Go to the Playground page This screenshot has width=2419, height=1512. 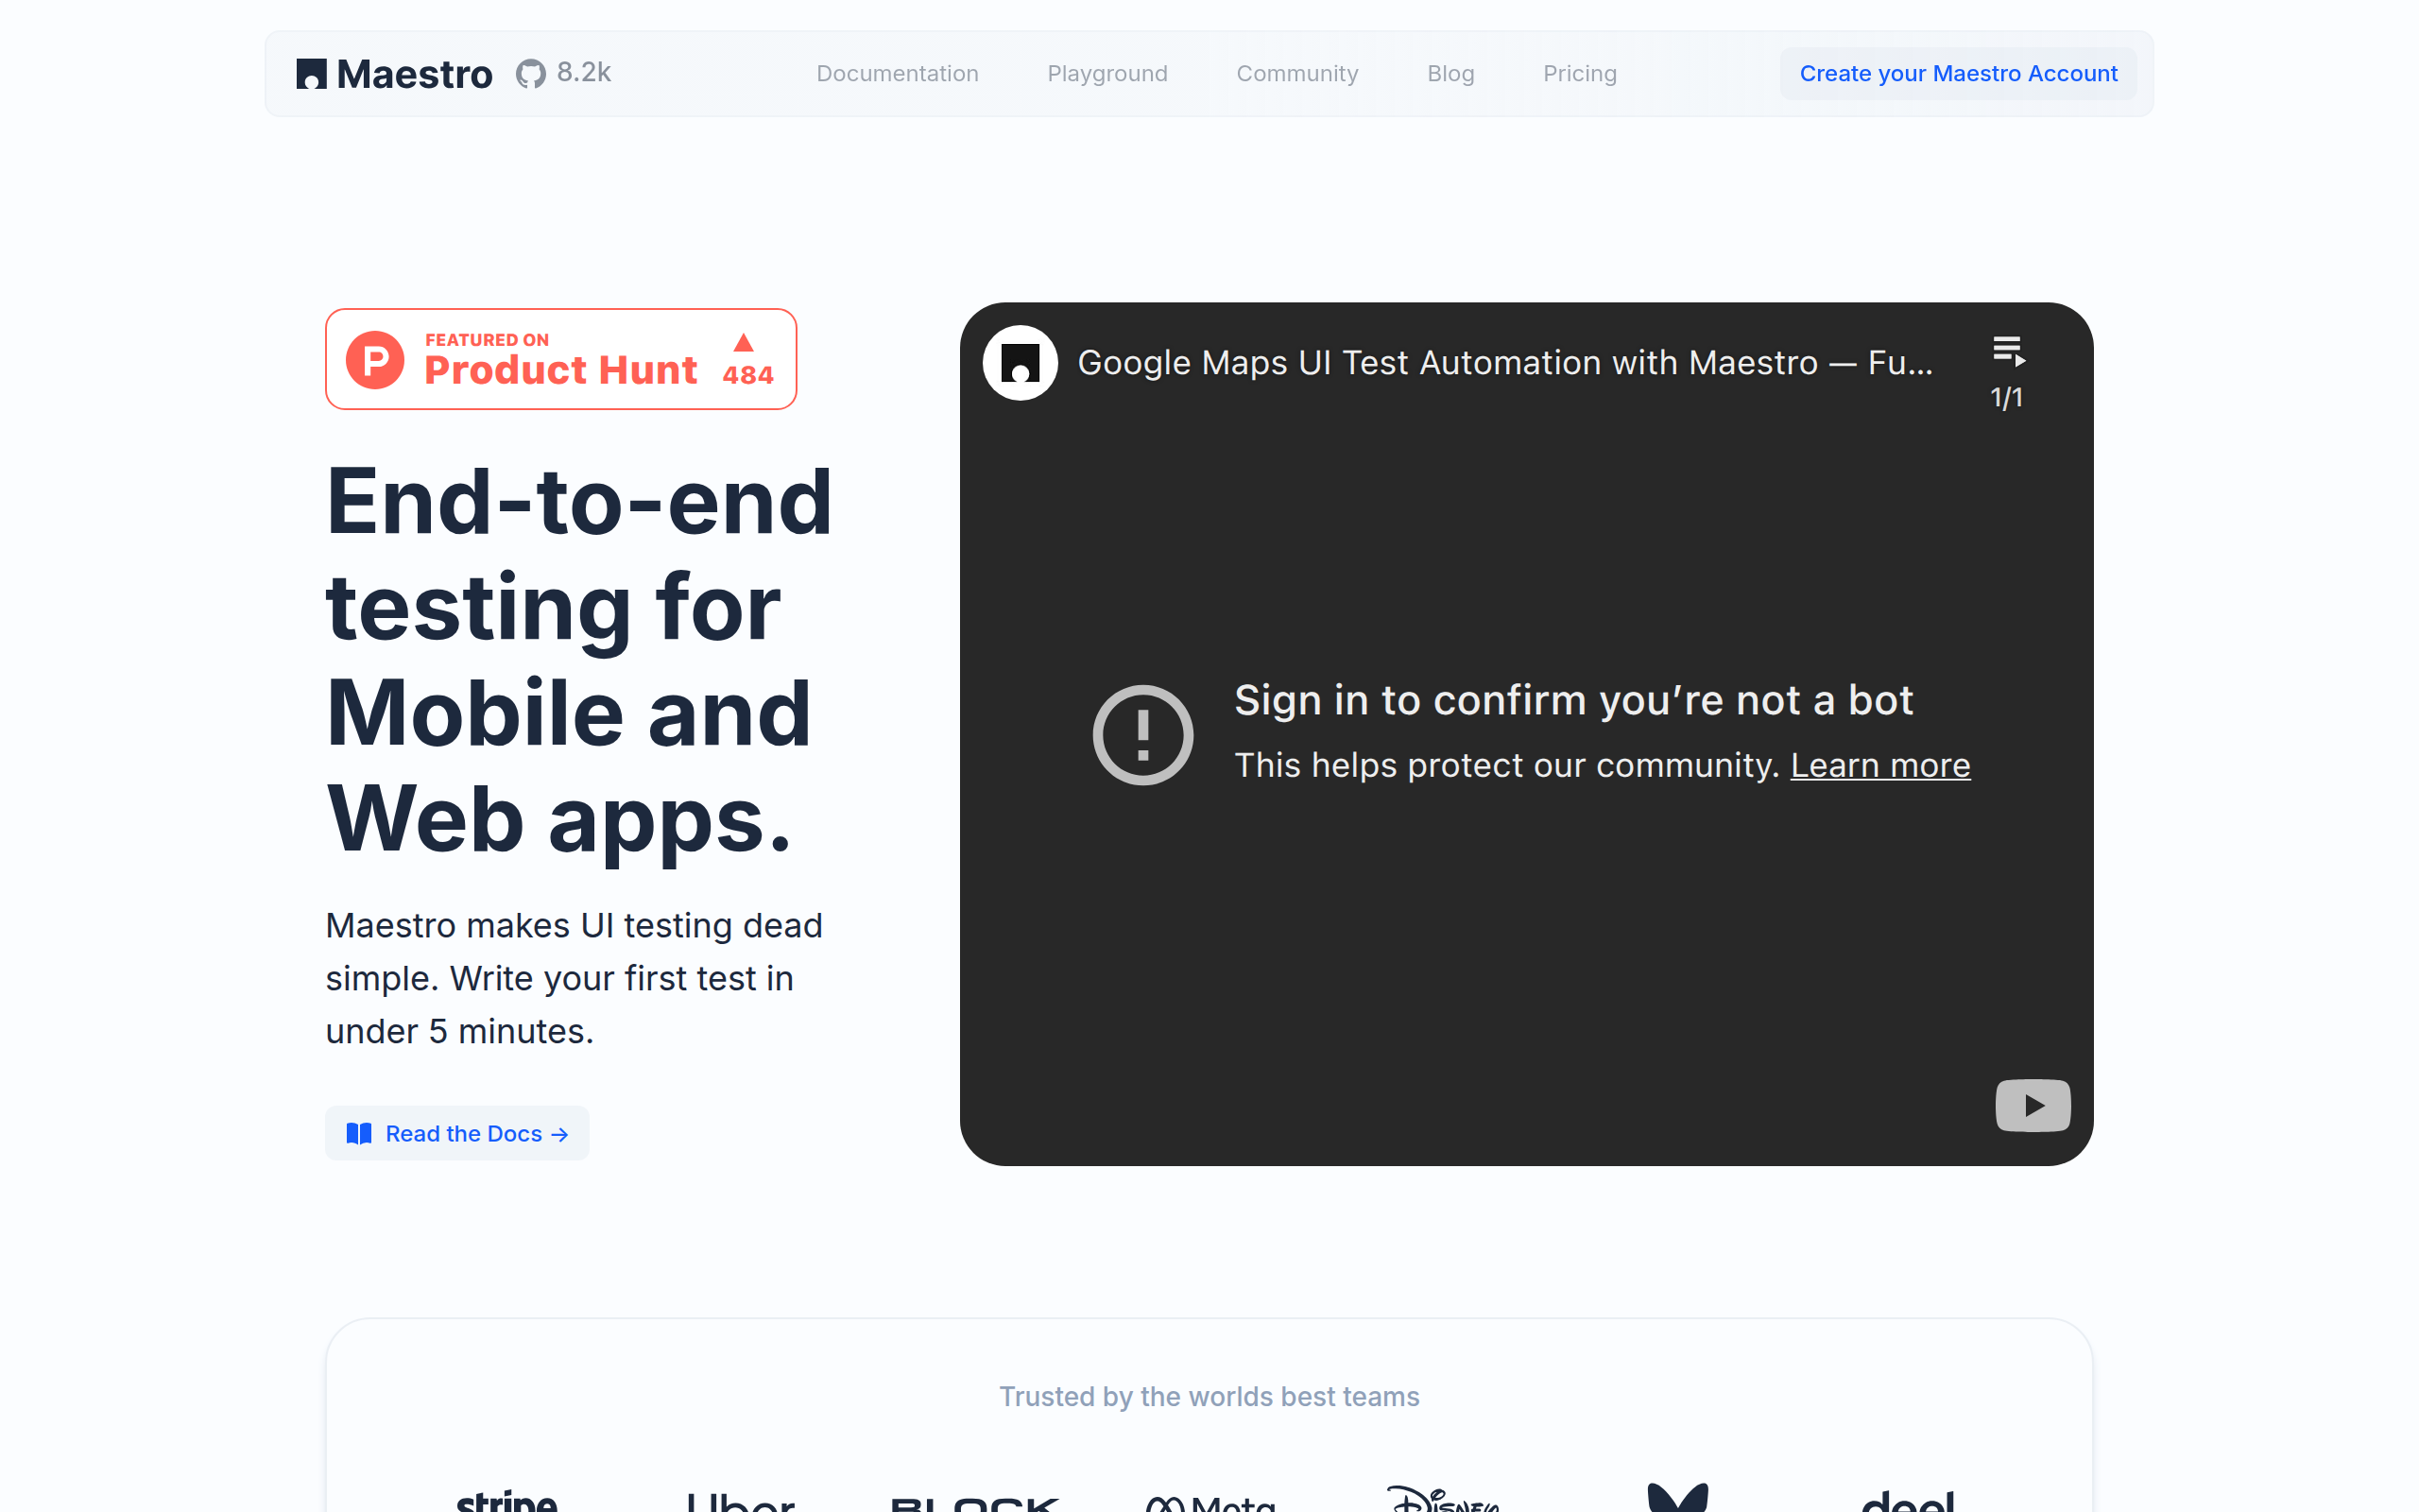(1107, 74)
